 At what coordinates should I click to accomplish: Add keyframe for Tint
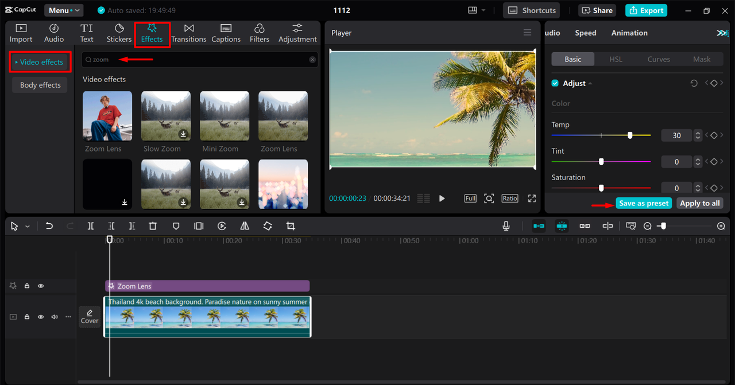click(714, 162)
